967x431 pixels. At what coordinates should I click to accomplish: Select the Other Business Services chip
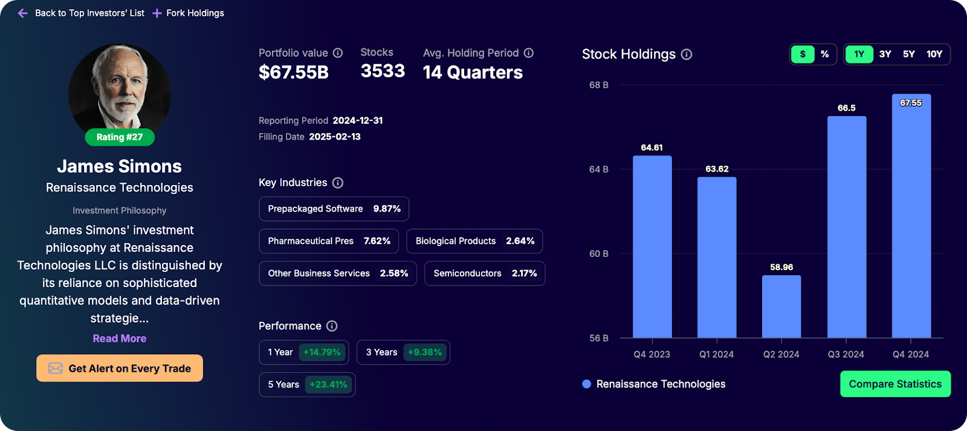(338, 273)
